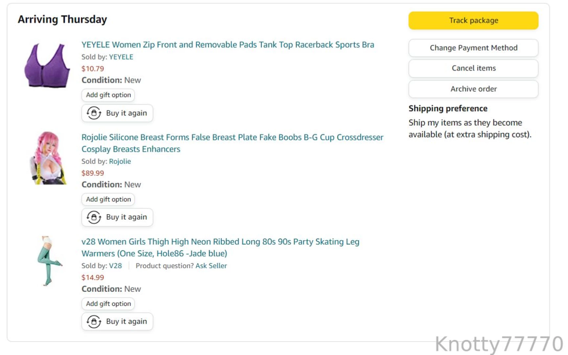This screenshot has height=355, width=568.
Task: Add gift option for leg warmers
Action: pyautogui.click(x=108, y=304)
